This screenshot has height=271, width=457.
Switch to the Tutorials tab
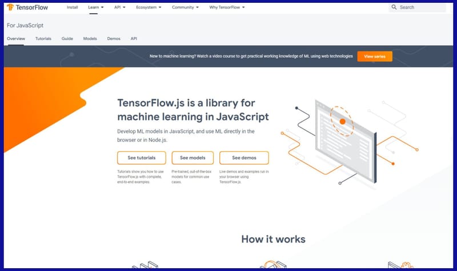click(x=43, y=38)
